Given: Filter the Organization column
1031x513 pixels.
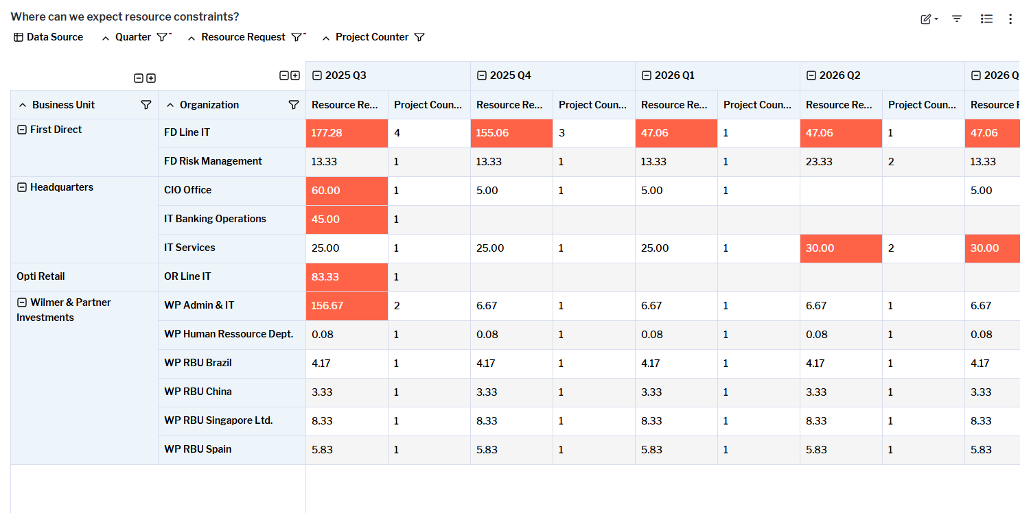Looking at the screenshot, I should 293,105.
